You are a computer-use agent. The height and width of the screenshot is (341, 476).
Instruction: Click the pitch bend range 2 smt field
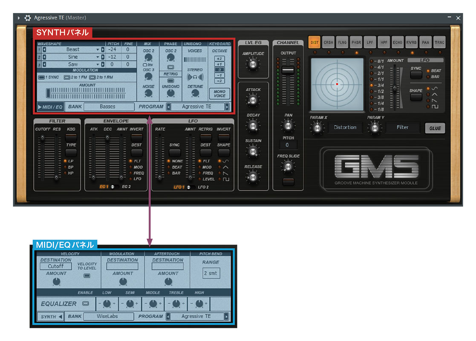pos(211,273)
